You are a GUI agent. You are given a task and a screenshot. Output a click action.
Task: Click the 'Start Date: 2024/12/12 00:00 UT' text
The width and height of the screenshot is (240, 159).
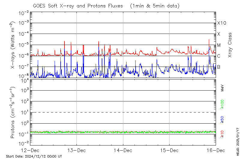pyautogui.click(x=34, y=156)
